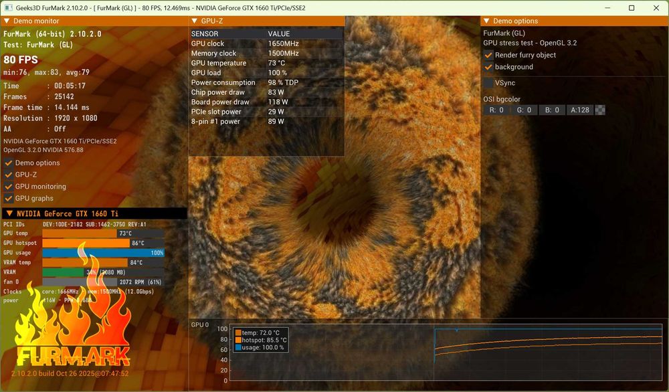
Task: Collapse the Demo options panel
Action: point(486,21)
